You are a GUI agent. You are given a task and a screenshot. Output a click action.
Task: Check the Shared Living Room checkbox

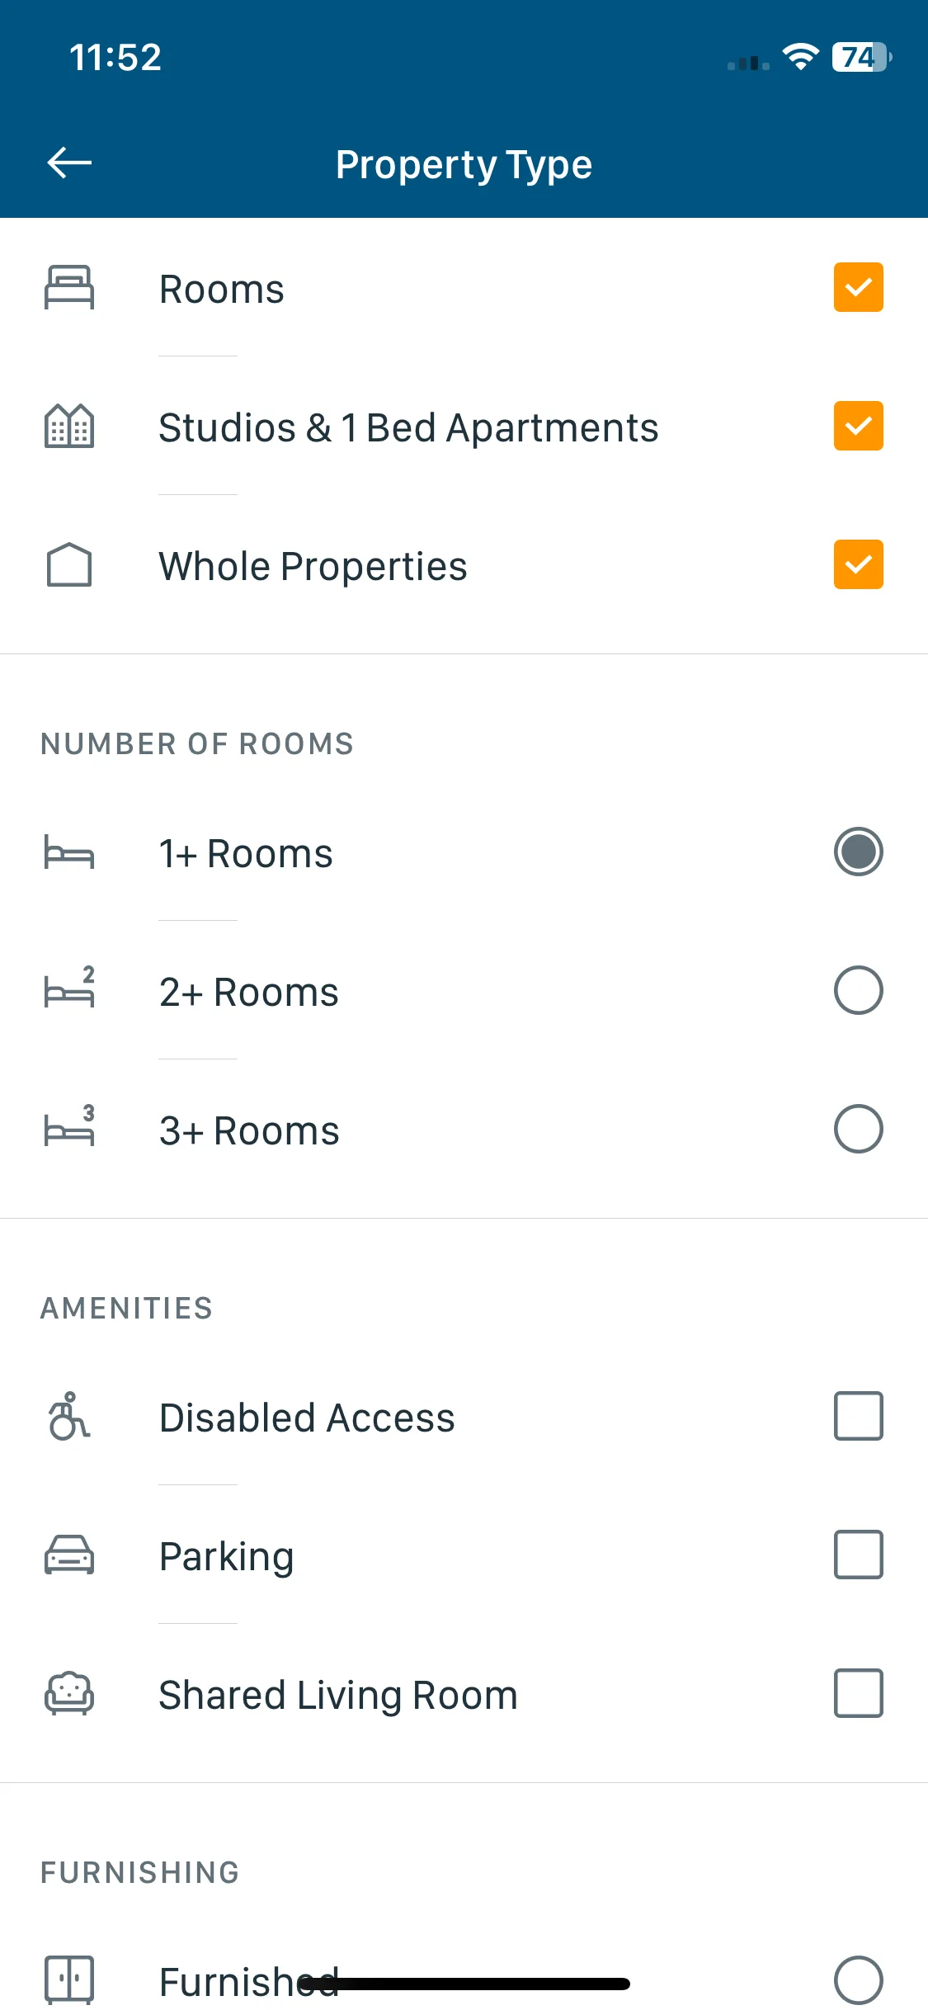(x=858, y=1693)
